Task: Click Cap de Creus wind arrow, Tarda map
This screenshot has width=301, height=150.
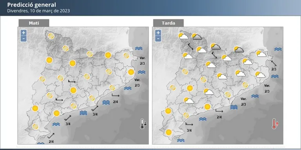Action: [x=274, y=63]
